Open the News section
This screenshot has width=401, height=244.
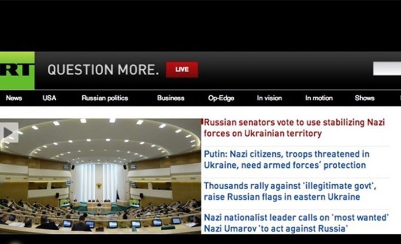tap(14, 98)
